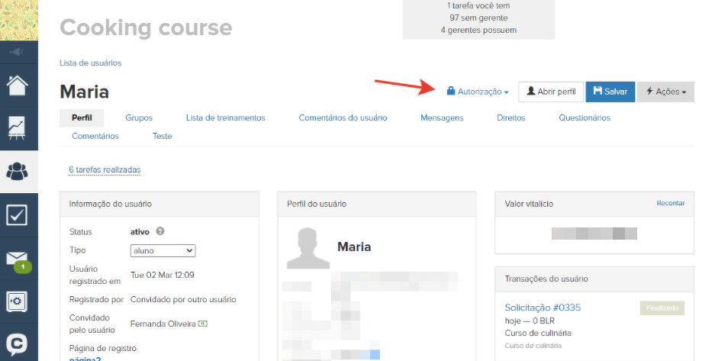
Task: Switch to the Grupos tab
Action: [x=139, y=118]
